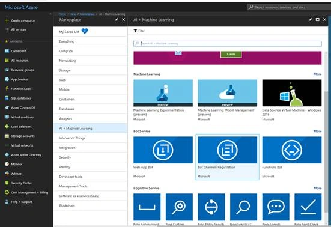Image resolution: width=331 pixels, height=227 pixels.
Task: Open Load balancers icon
Action: click(7, 126)
